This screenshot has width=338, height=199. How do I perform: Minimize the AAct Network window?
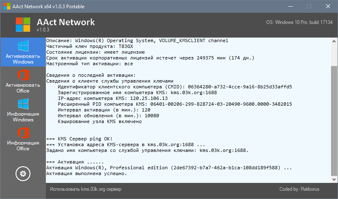[290, 6]
